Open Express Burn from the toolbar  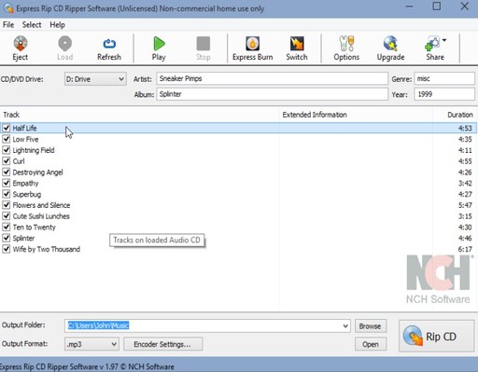coord(252,44)
